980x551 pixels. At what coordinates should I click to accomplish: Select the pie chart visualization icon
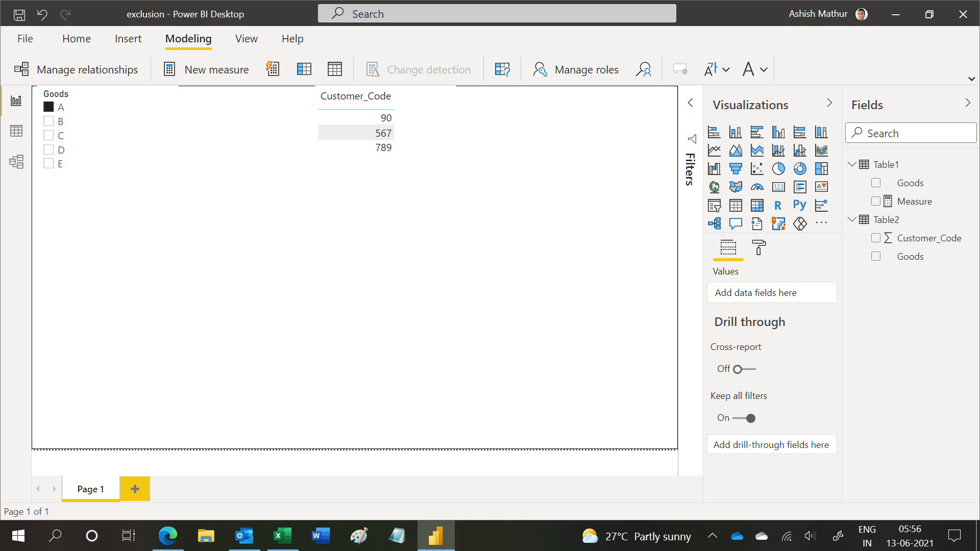(778, 168)
